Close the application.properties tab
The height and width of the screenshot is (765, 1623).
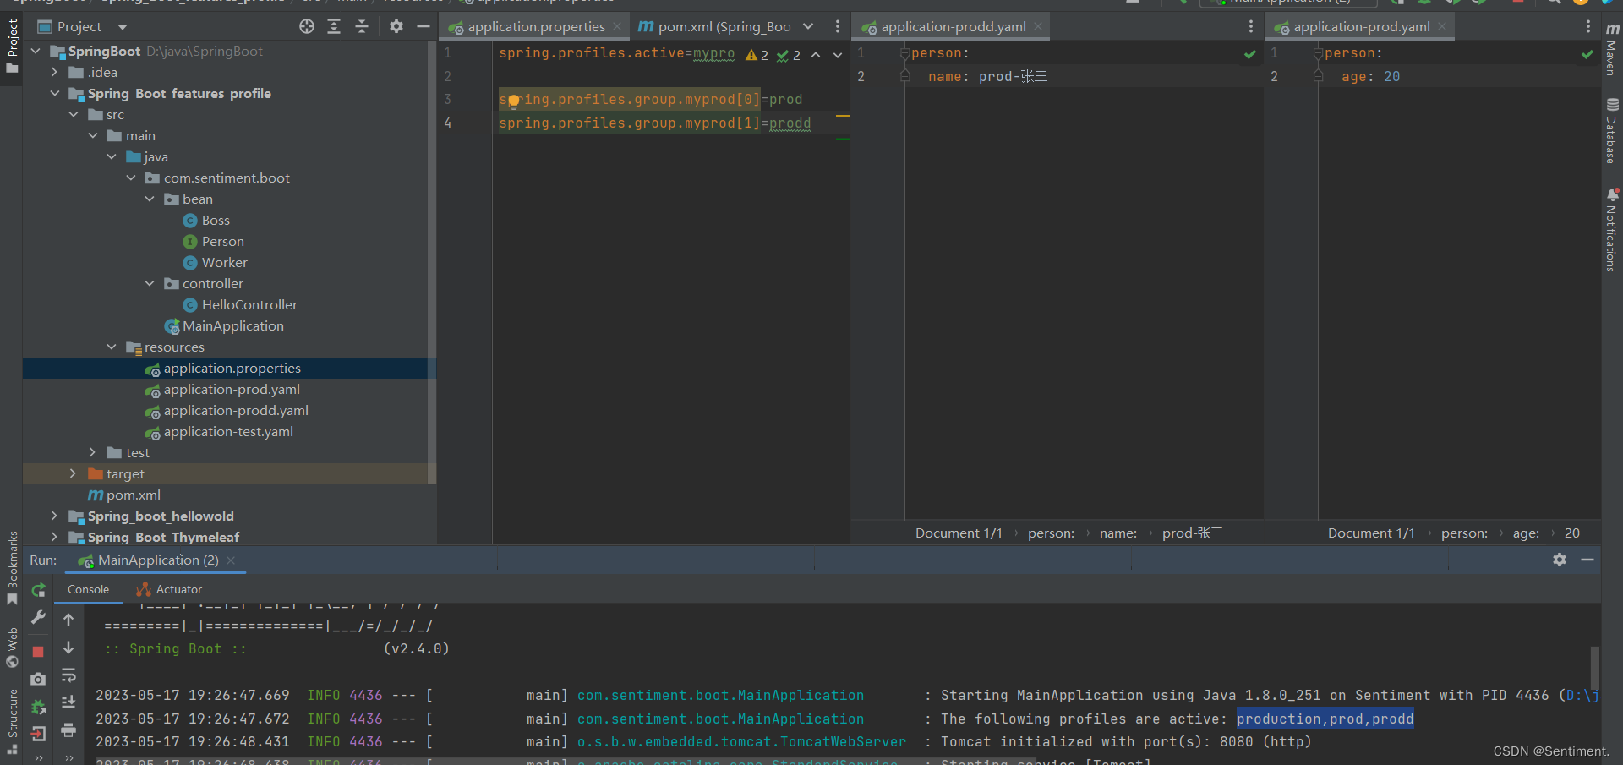[x=617, y=27]
